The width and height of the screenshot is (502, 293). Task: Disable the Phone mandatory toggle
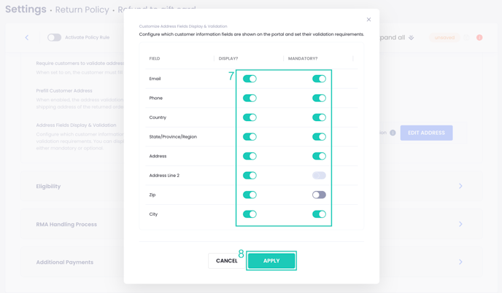319,98
